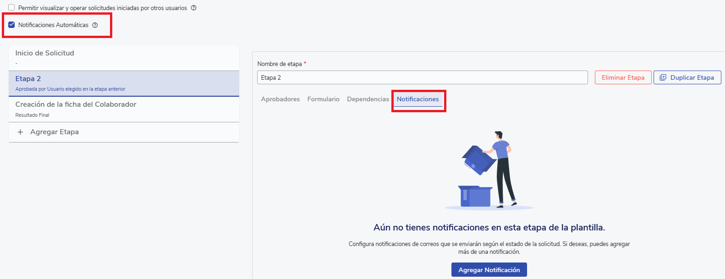Viewport: 725px width, 279px height.
Task: Click the duplicate icon in Duplicar Etapa
Action: pos(663,77)
